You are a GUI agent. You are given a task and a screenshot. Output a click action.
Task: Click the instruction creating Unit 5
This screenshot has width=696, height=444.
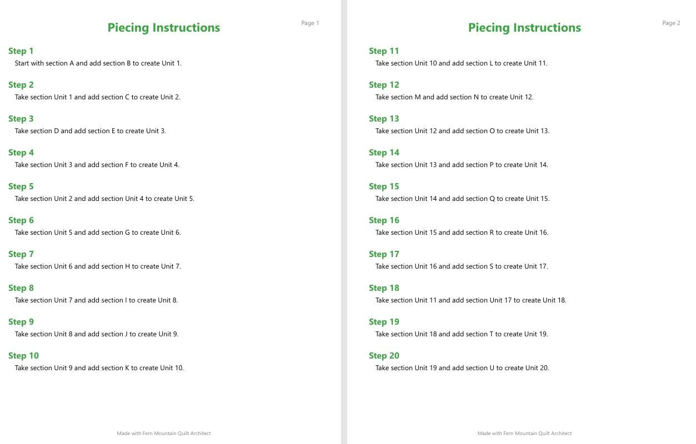pos(104,199)
